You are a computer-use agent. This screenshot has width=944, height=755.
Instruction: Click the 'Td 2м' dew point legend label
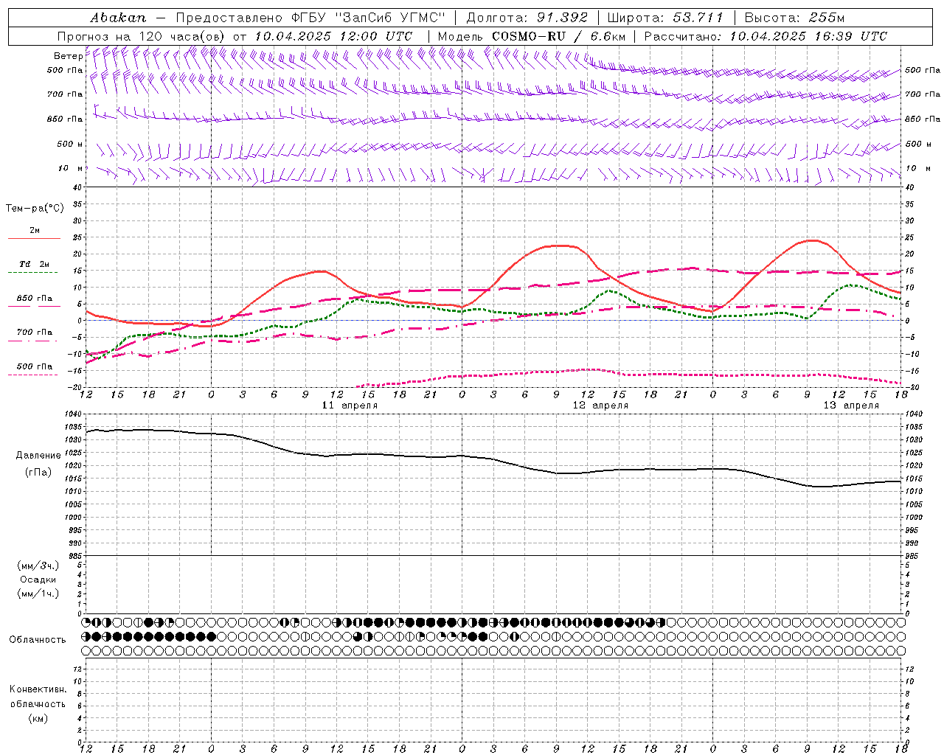pyautogui.click(x=35, y=264)
